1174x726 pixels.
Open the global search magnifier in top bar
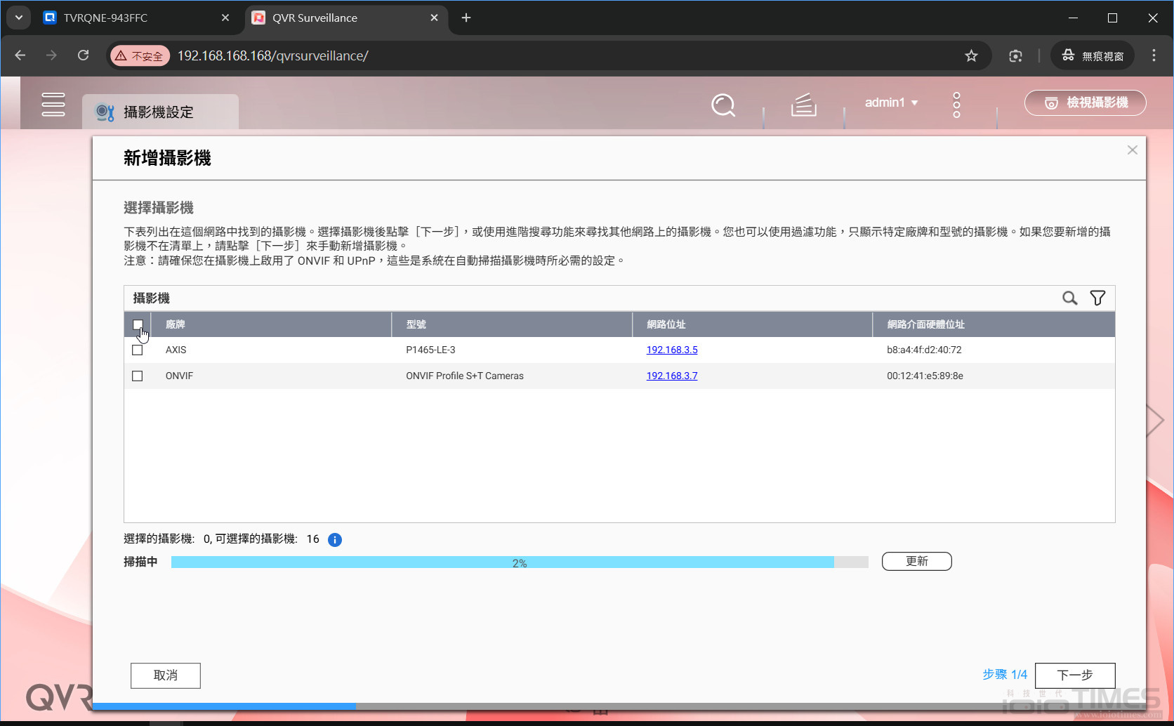tap(723, 105)
